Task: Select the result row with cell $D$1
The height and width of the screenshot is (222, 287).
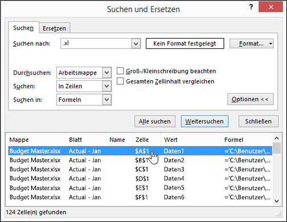Action: point(140,179)
